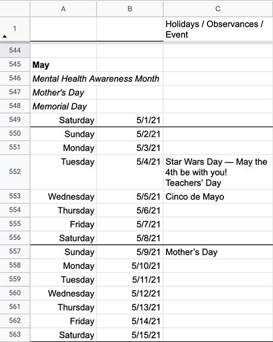Image resolution: width=273 pixels, height=342 pixels.
Task: Select the select-all corner box
Action: pos(15,9)
